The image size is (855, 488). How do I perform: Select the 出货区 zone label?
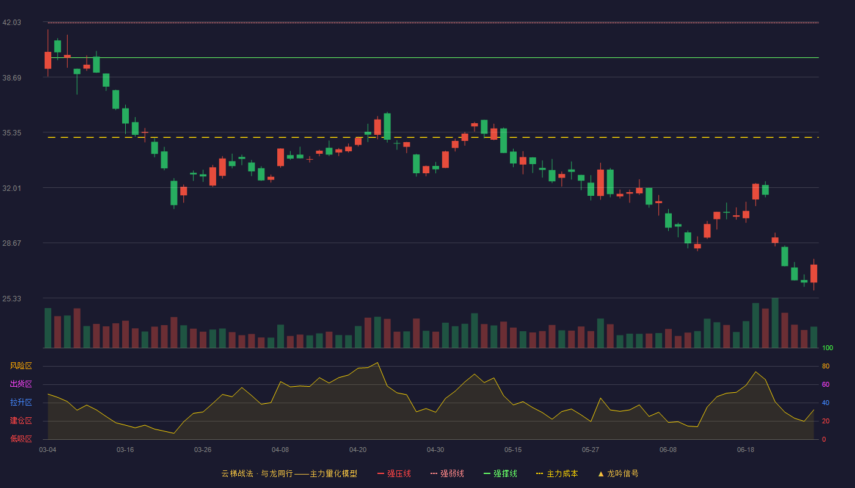pyautogui.click(x=21, y=384)
